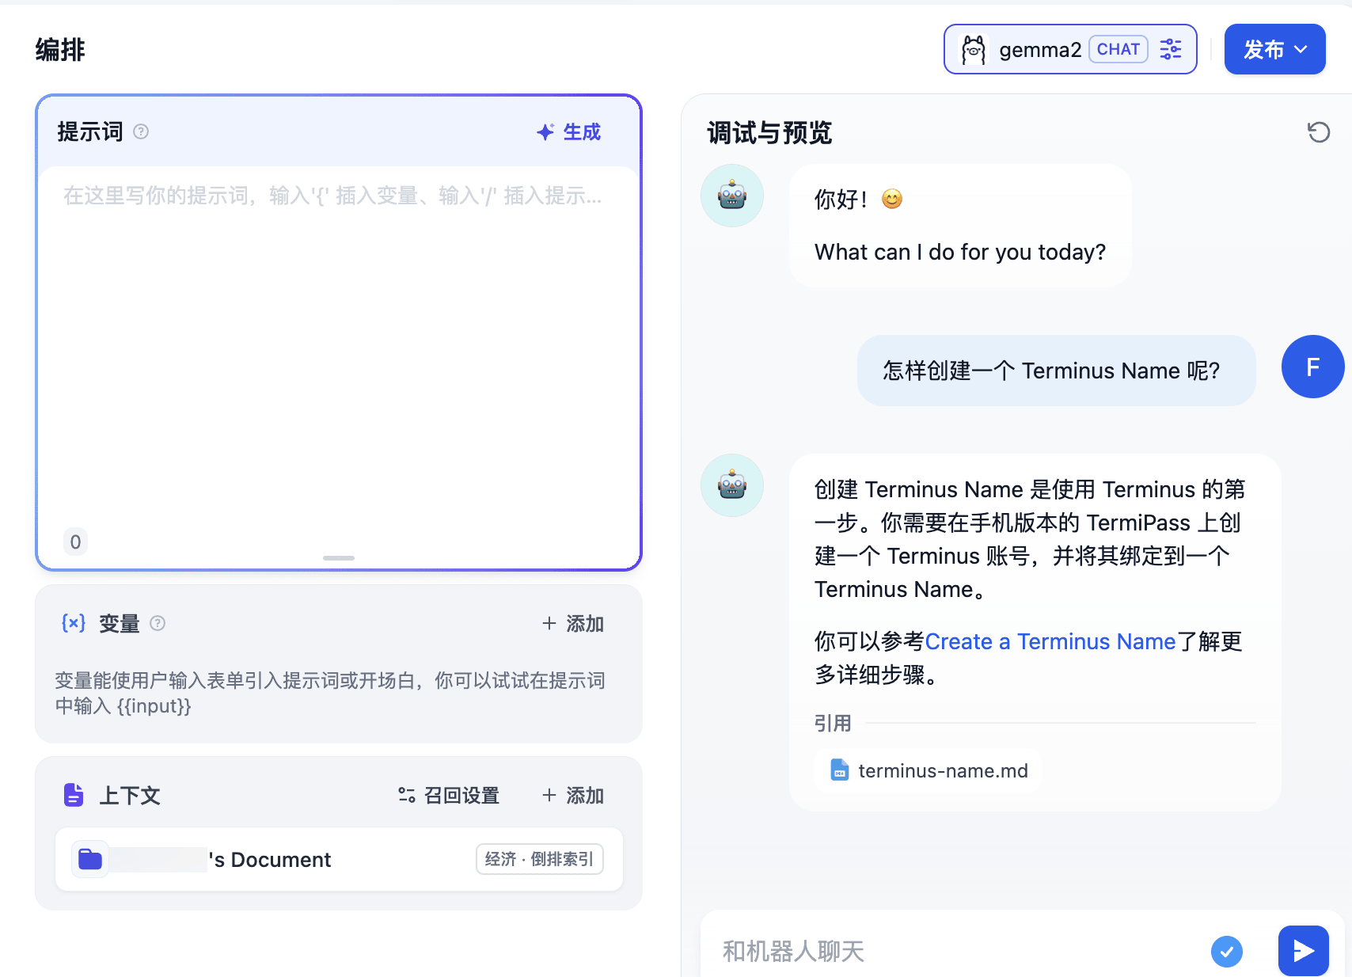The image size is (1352, 977).
Task: Click the terminus-name.md file icon in citations
Action: [838, 770]
